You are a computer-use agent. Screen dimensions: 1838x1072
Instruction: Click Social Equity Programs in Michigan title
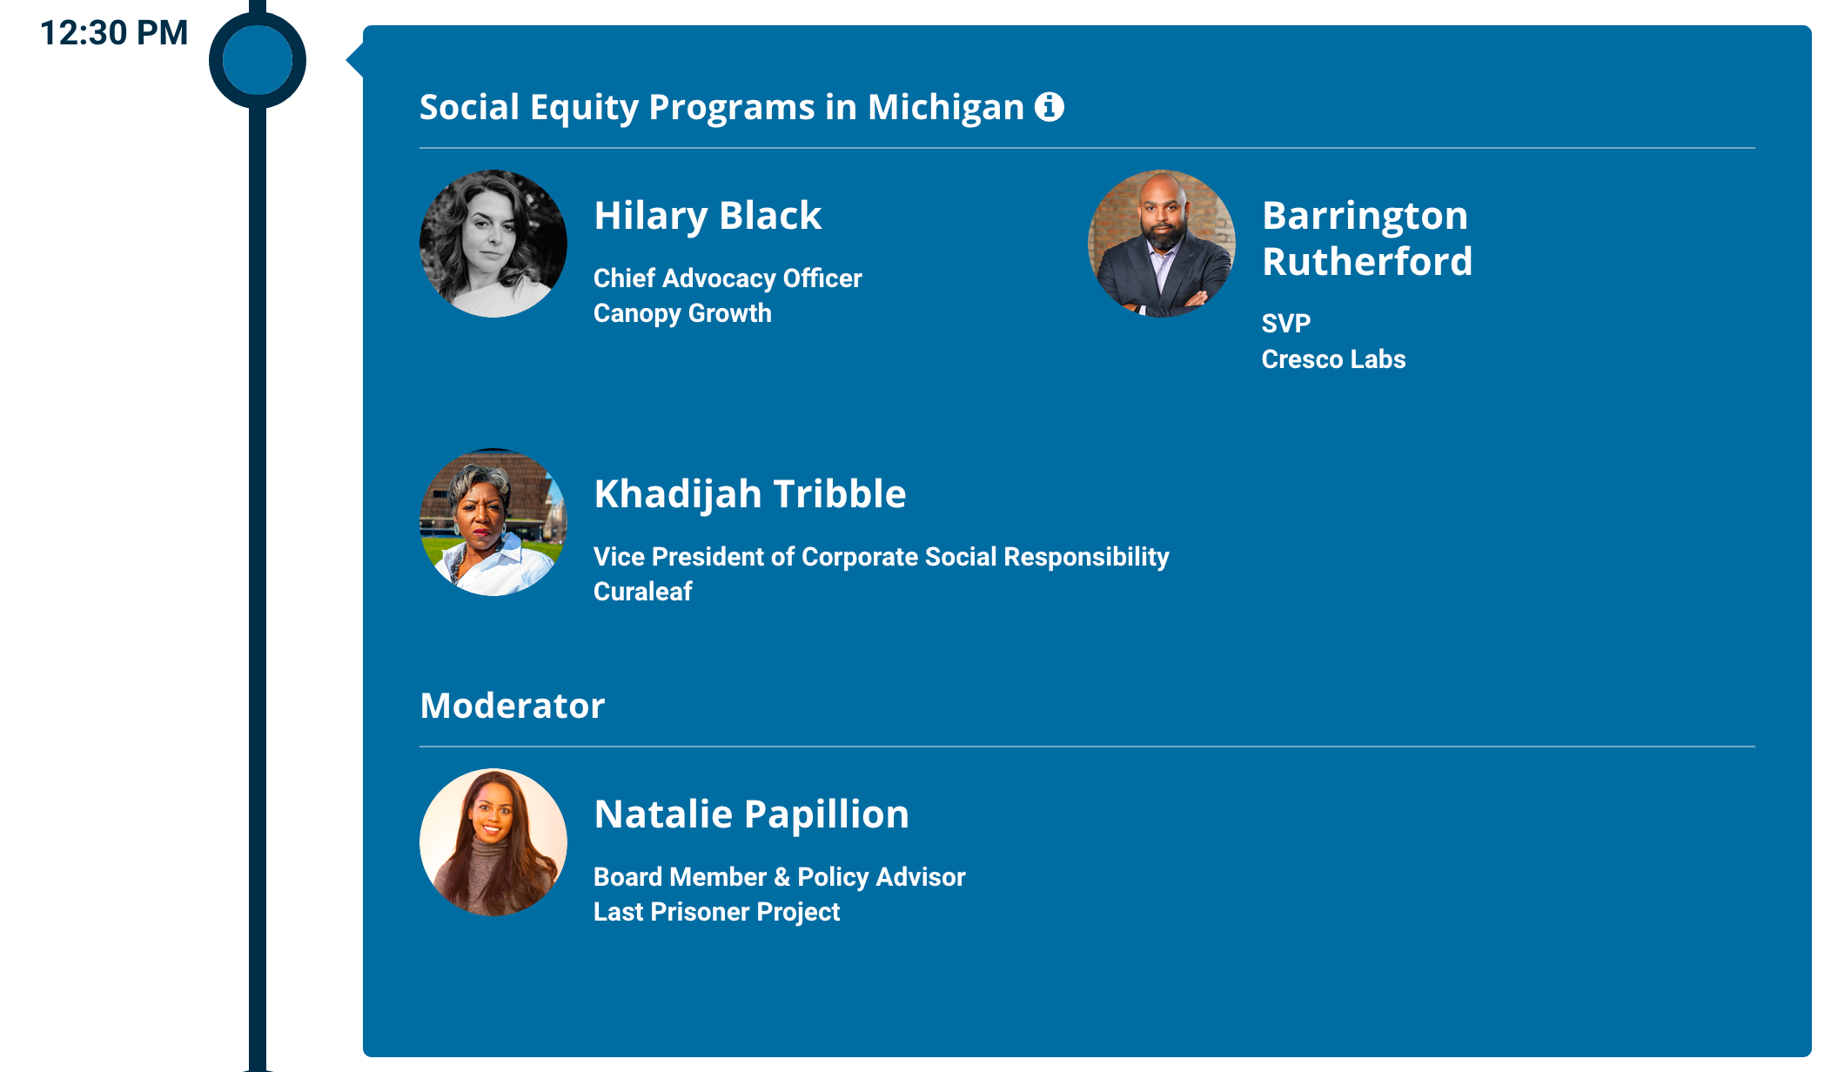pos(722,107)
